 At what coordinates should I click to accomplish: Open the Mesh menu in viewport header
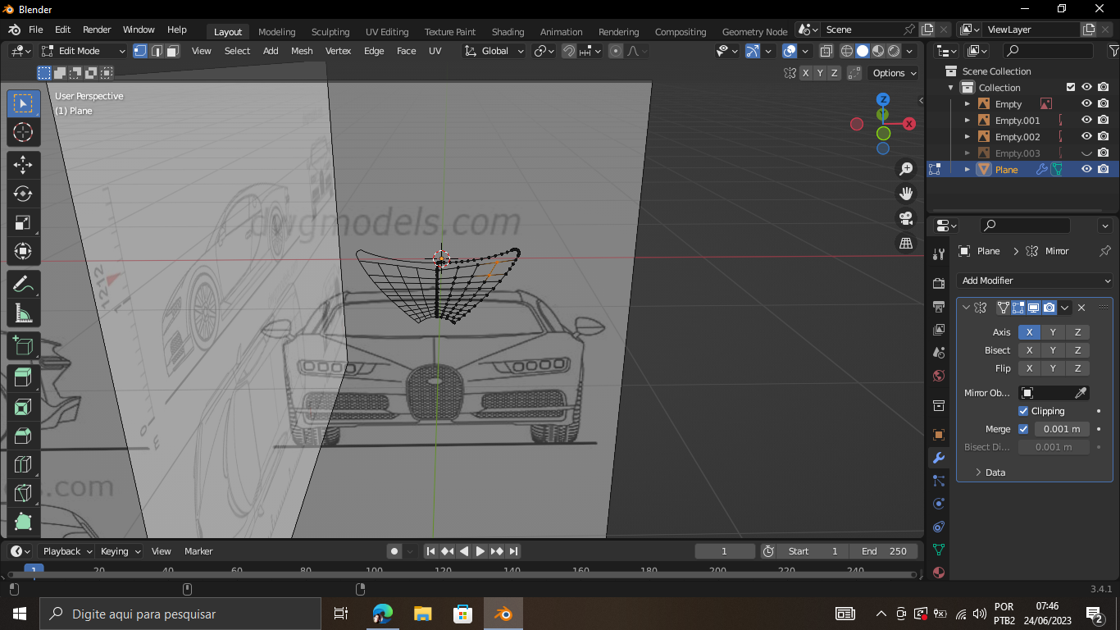click(302, 51)
